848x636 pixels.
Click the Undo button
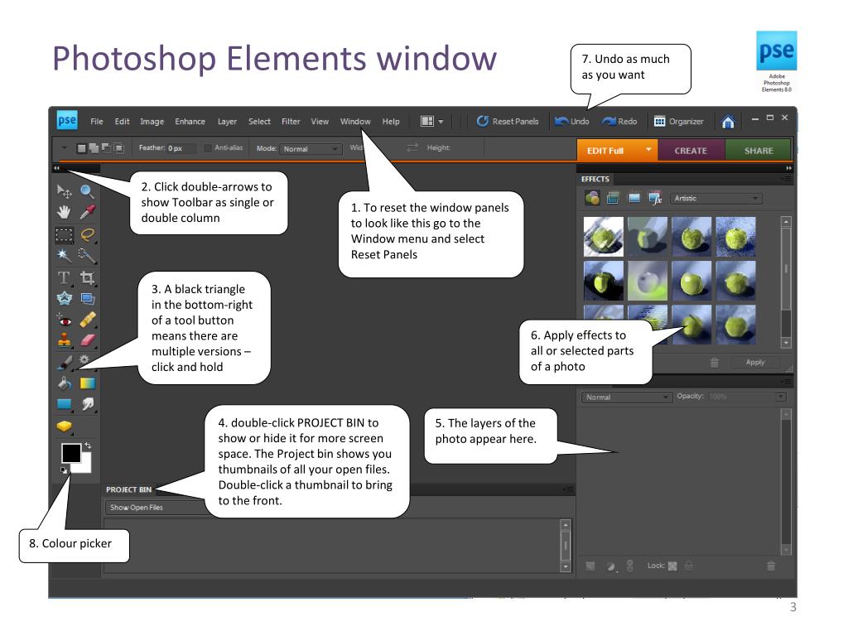tap(571, 121)
